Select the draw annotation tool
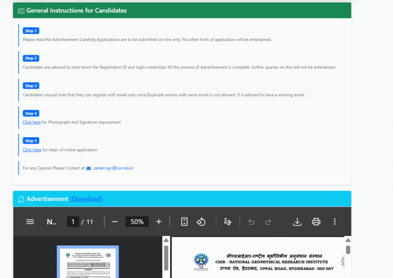 coord(228,222)
